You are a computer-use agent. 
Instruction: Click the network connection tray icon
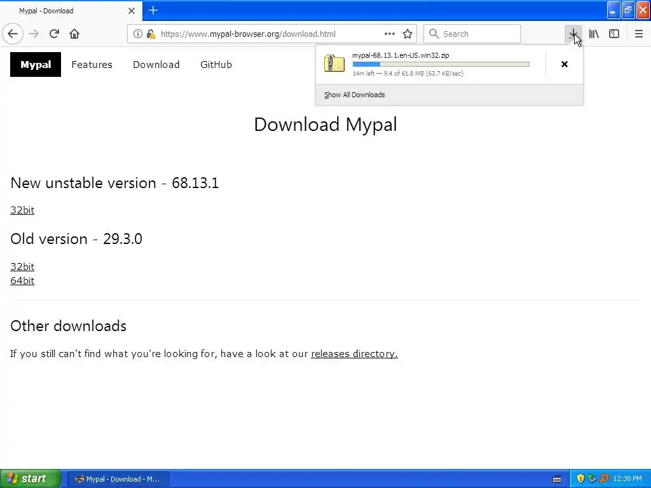point(592,479)
